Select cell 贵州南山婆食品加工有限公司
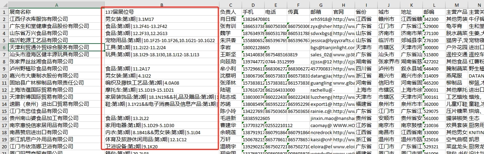Viewport: 484px width, 154px height. (56, 118)
